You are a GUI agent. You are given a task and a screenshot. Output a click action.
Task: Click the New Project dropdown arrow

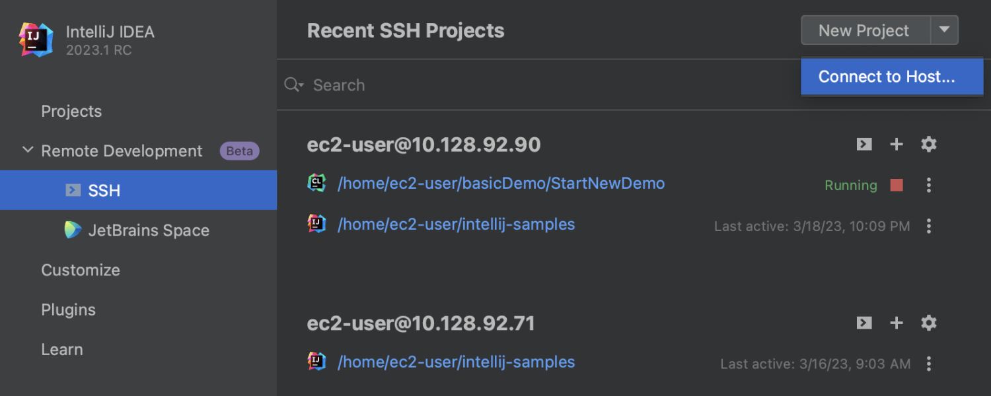tap(945, 30)
